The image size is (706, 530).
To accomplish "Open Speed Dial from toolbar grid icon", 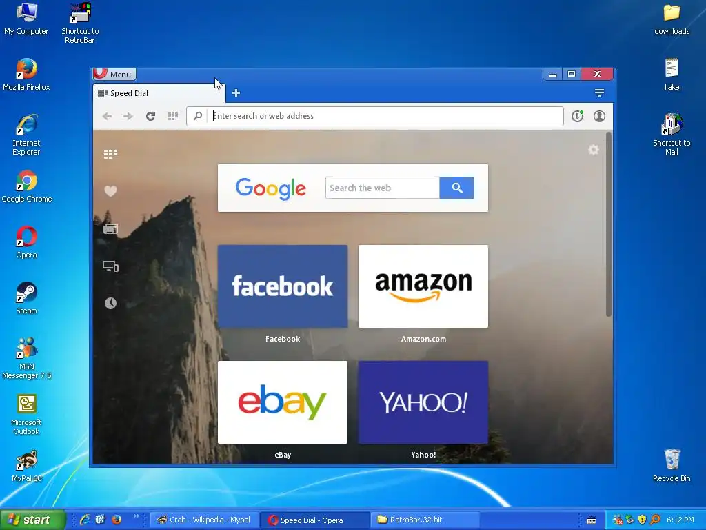I will [x=173, y=116].
